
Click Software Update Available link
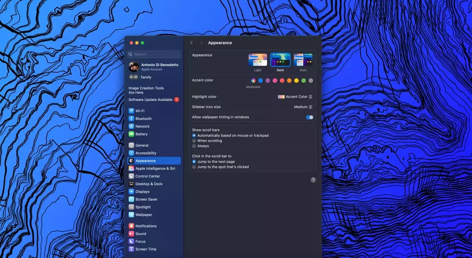point(150,100)
